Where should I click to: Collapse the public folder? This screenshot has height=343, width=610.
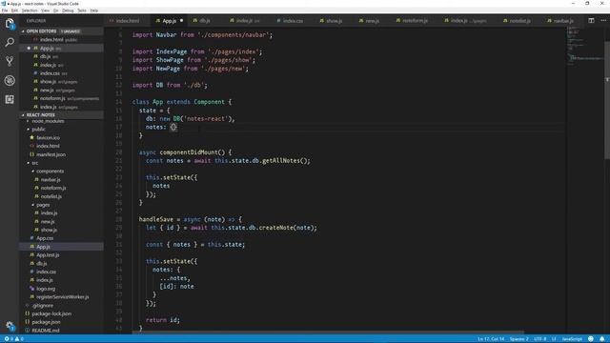point(38,130)
